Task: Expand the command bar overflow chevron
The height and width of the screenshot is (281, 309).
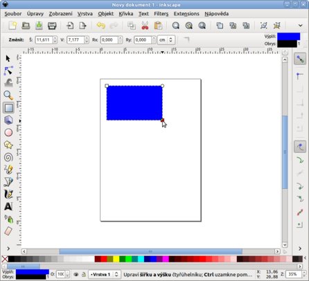Action: (x=300, y=26)
